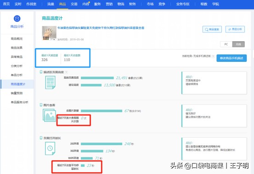Click the page layout document icon
Screen dimensions: 254x174
tap(50, 82)
